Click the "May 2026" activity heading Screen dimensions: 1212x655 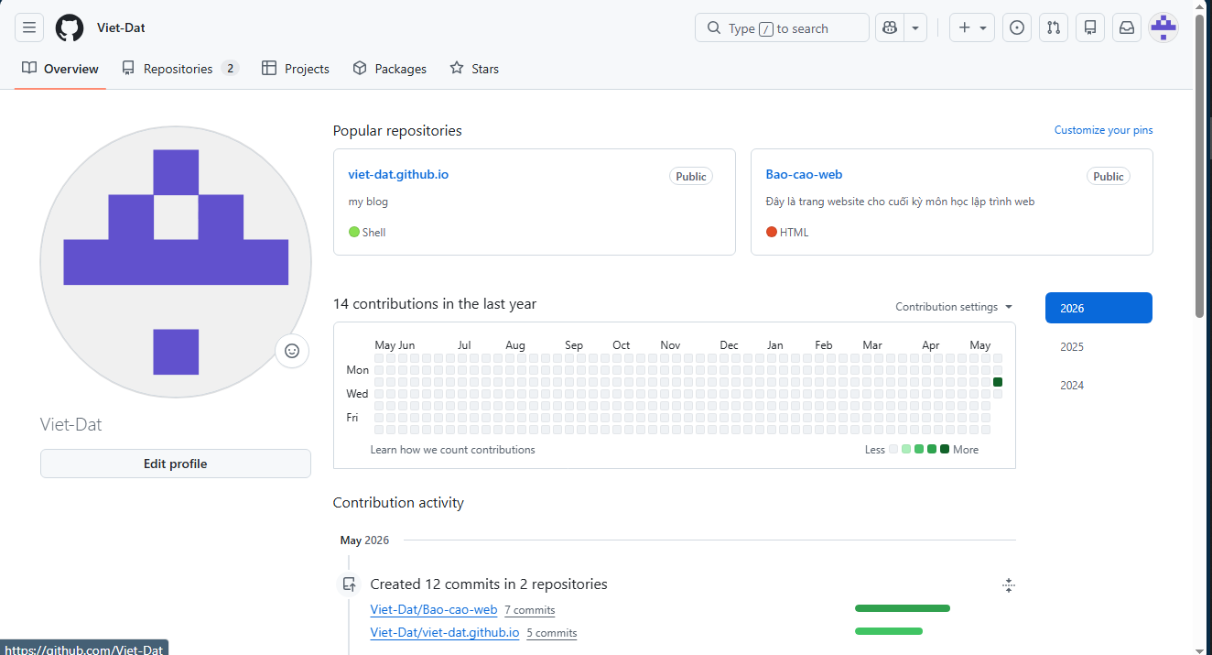pyautogui.click(x=364, y=540)
